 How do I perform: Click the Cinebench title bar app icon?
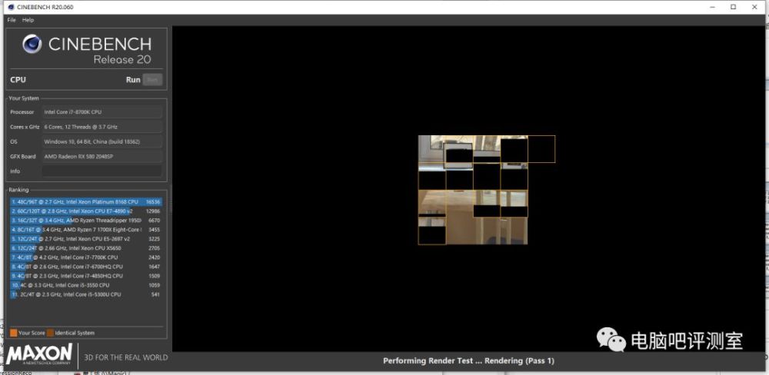pyautogui.click(x=12, y=8)
